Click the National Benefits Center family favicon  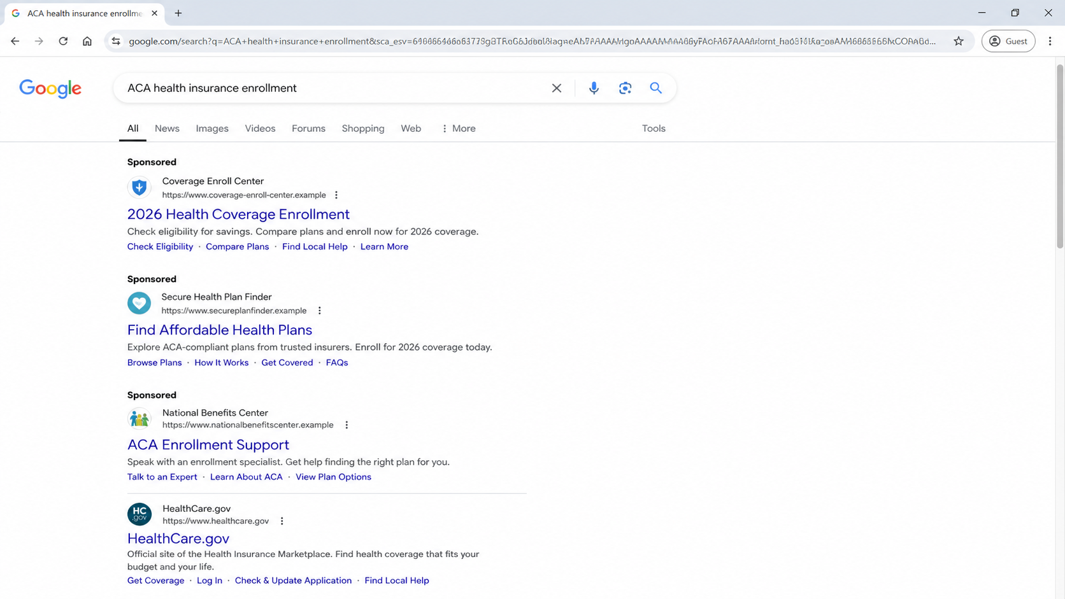point(139,418)
